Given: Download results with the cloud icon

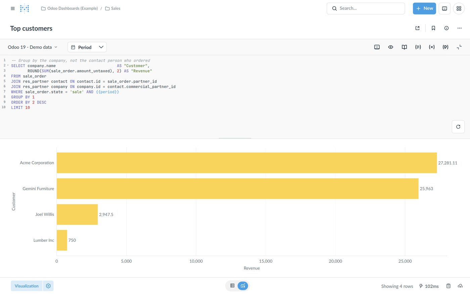Looking at the screenshot, I should pos(460,286).
